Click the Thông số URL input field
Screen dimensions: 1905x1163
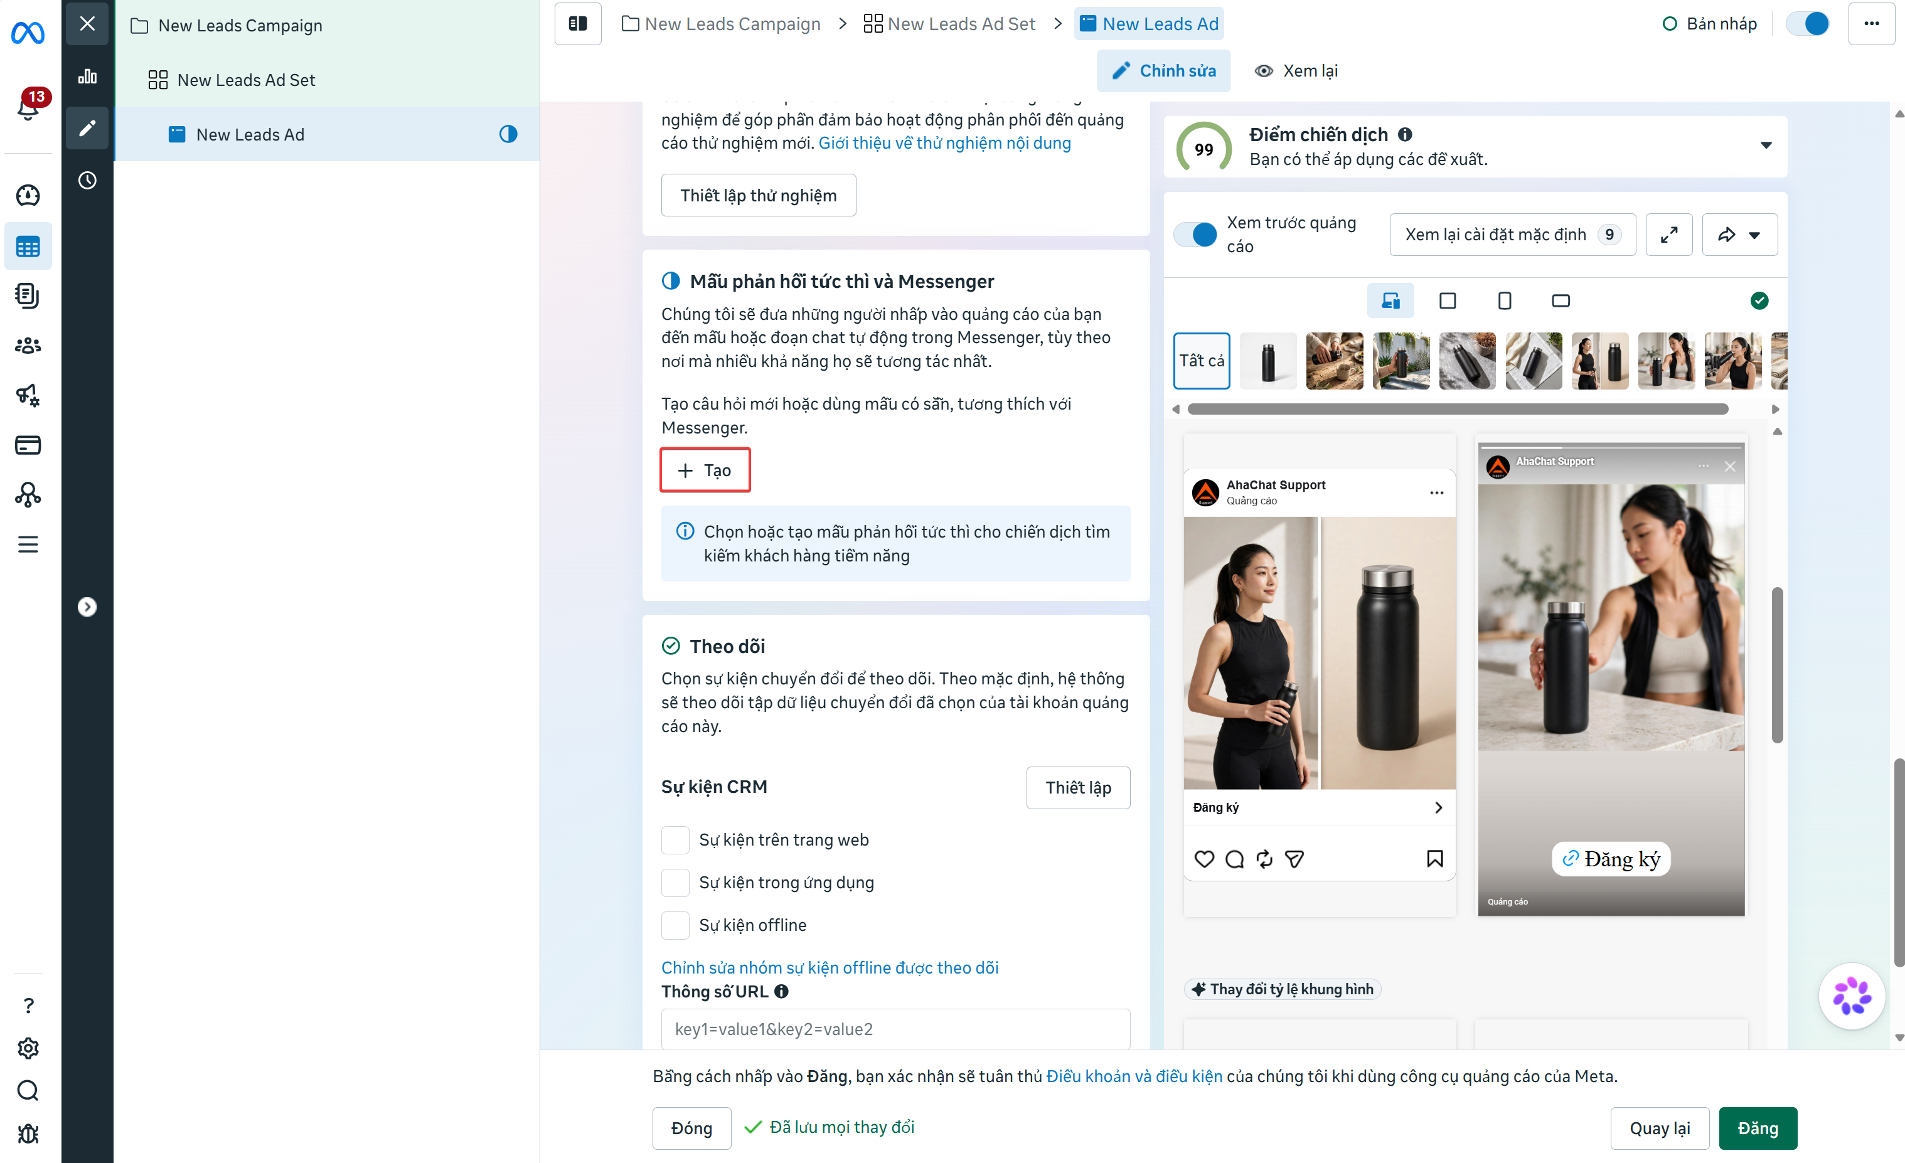click(x=895, y=1029)
